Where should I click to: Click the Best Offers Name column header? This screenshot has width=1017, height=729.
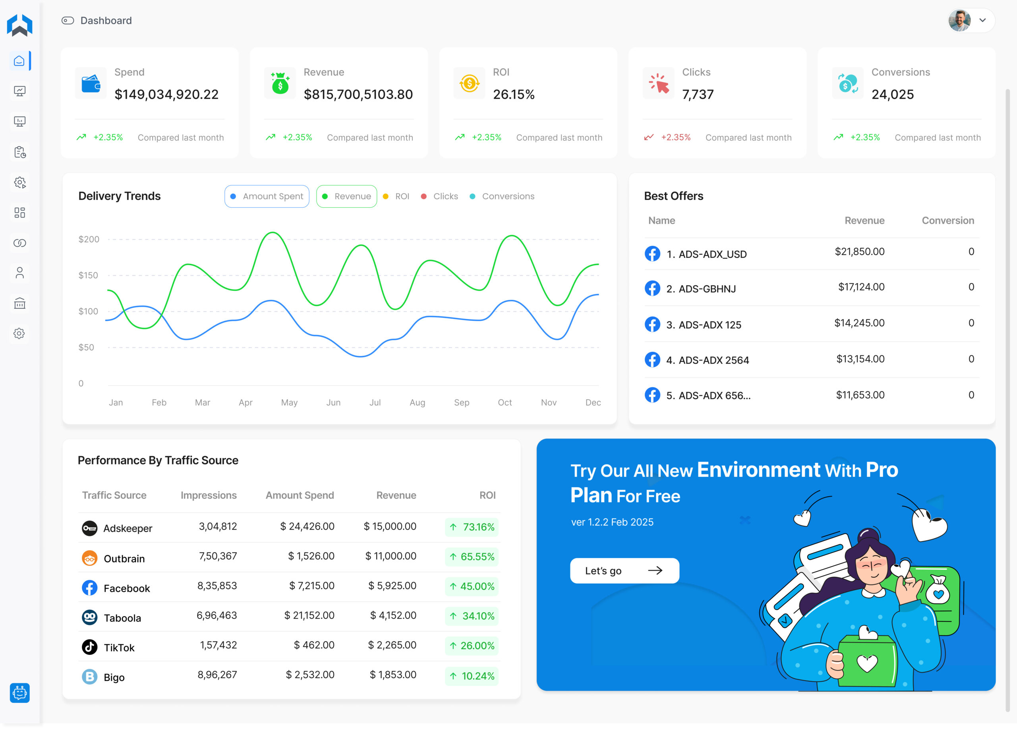(662, 220)
